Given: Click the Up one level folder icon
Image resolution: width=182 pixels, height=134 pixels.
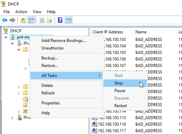Looking at the screenshot, I should click(x=23, y=20).
